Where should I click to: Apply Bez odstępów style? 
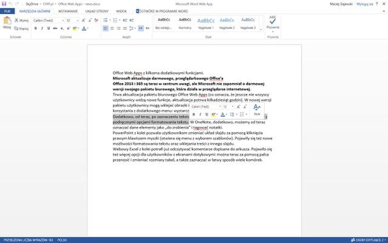tap(164, 23)
